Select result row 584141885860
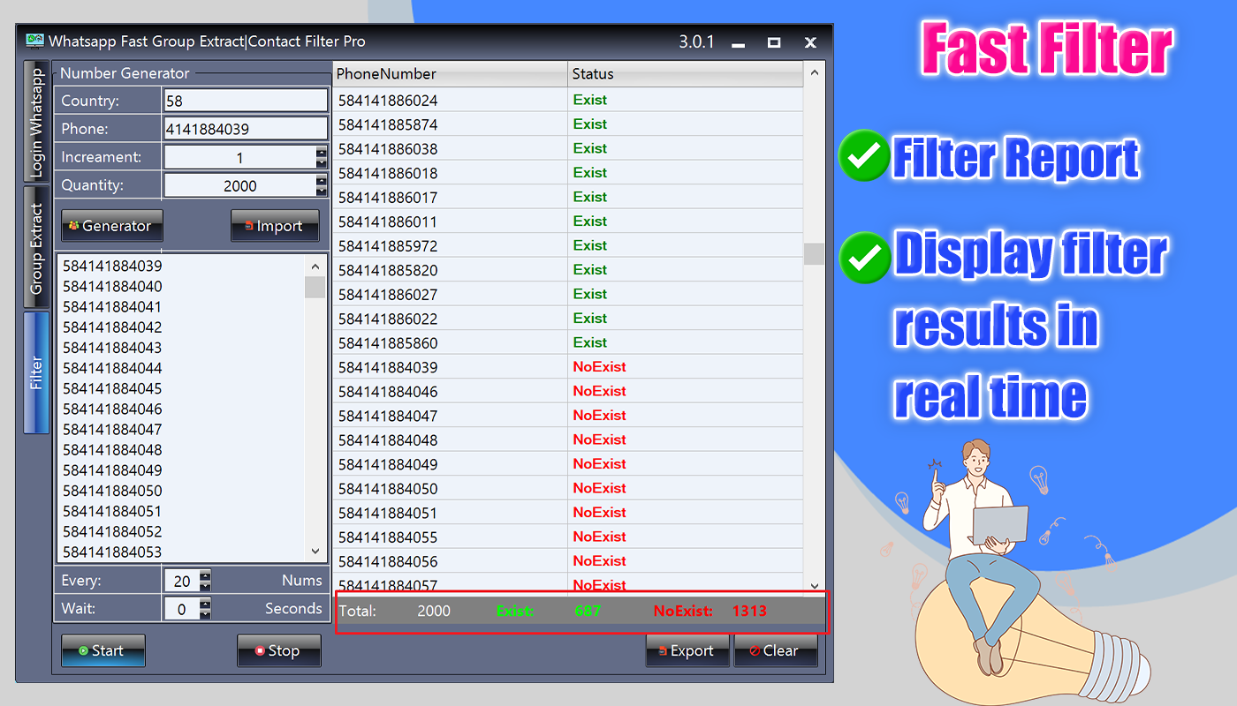This screenshot has height=706, width=1237. 568,342
